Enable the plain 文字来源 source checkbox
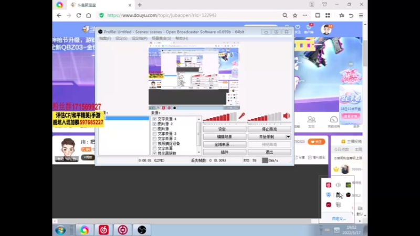This screenshot has width=420, height=236. (x=154, y=148)
